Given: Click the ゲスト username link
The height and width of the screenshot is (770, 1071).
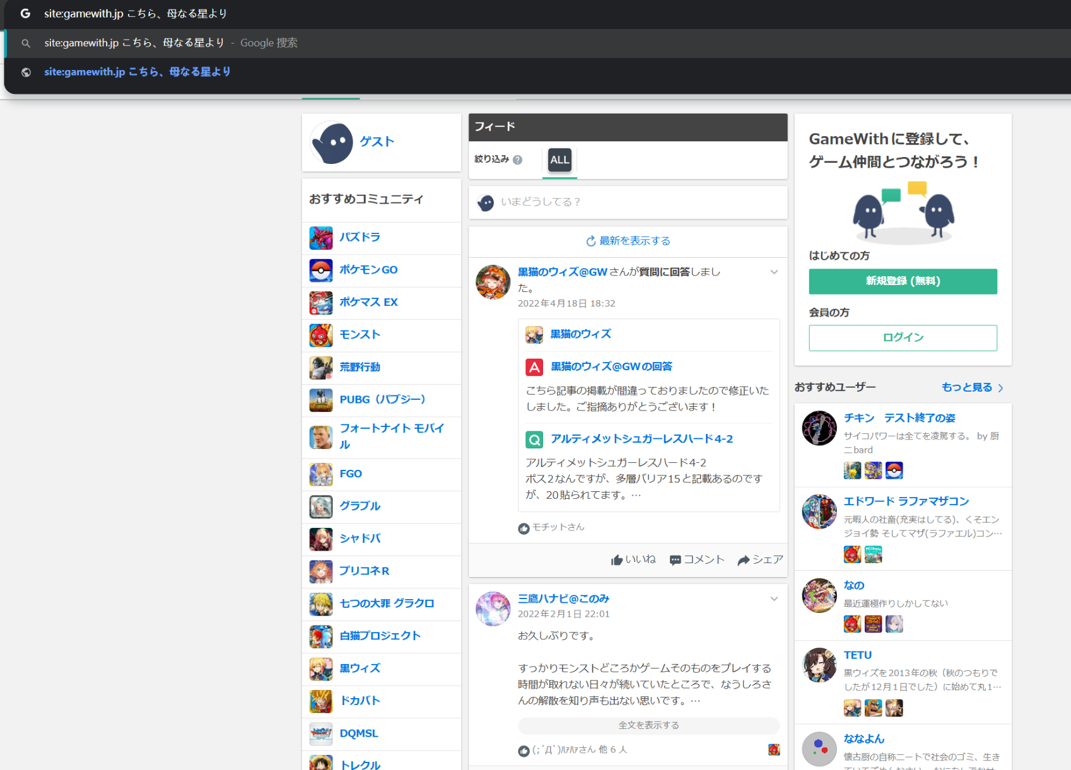Looking at the screenshot, I should point(377,142).
